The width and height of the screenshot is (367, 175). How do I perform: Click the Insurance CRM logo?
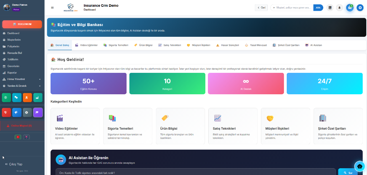[71, 8]
